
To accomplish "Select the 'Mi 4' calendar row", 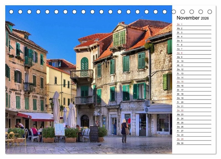I will [194, 37].
